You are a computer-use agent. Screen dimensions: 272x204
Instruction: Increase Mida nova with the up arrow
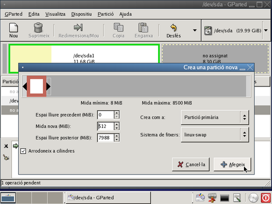117,124
